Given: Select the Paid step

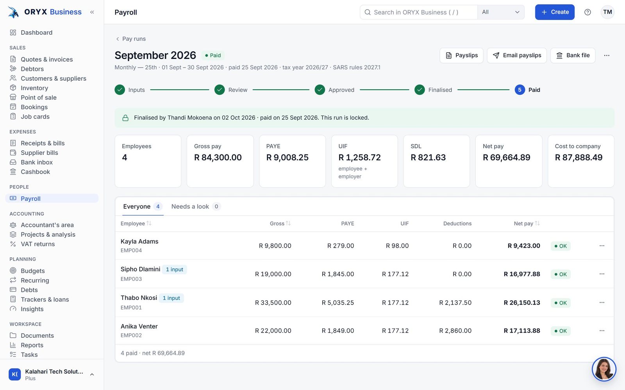Looking at the screenshot, I should [527, 90].
